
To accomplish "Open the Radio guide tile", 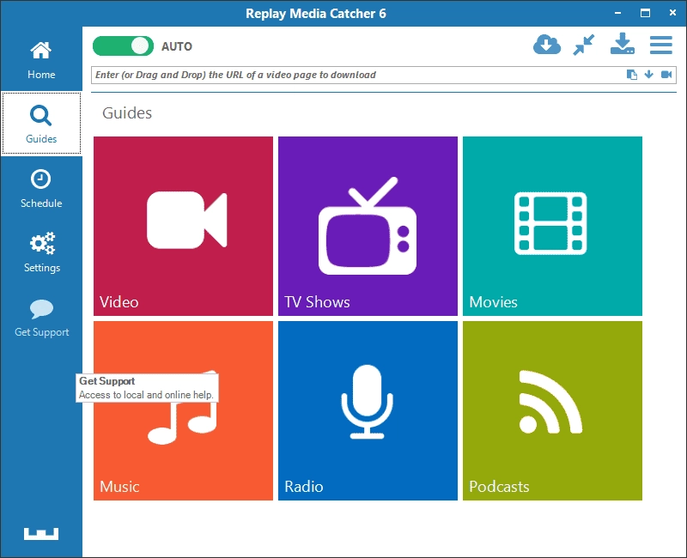I will (368, 411).
